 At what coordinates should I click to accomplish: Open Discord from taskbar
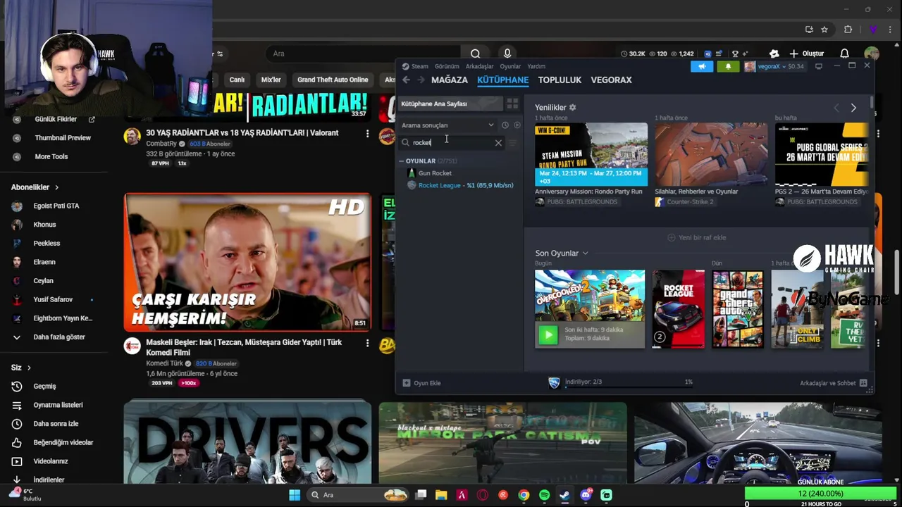click(586, 495)
